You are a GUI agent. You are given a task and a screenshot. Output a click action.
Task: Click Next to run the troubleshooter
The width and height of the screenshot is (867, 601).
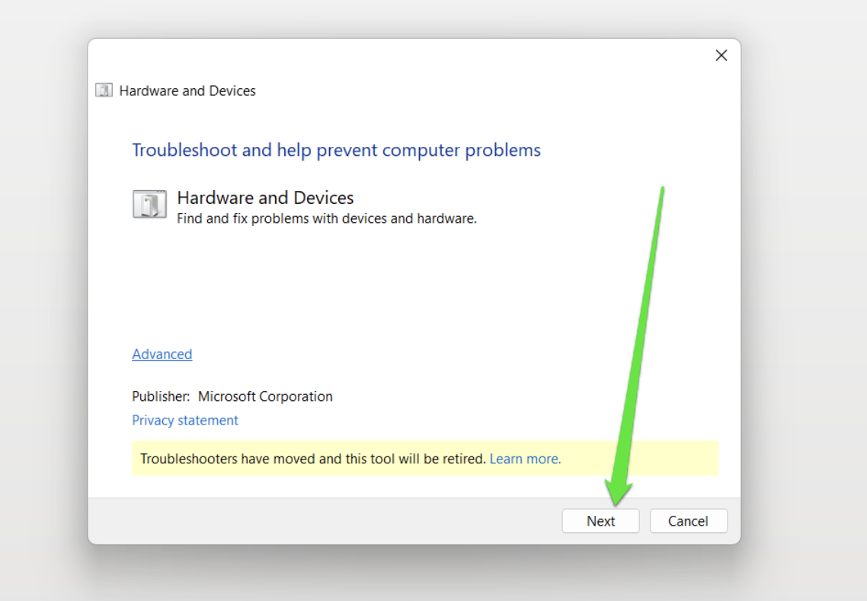[x=600, y=520]
